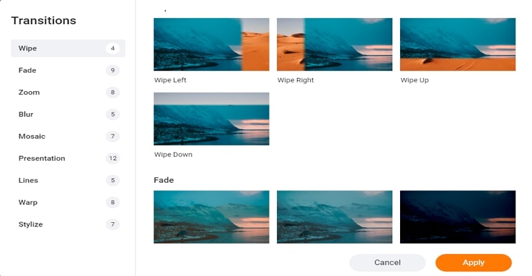Select Blur in the sidebar
The image size is (532, 276).
click(x=68, y=114)
